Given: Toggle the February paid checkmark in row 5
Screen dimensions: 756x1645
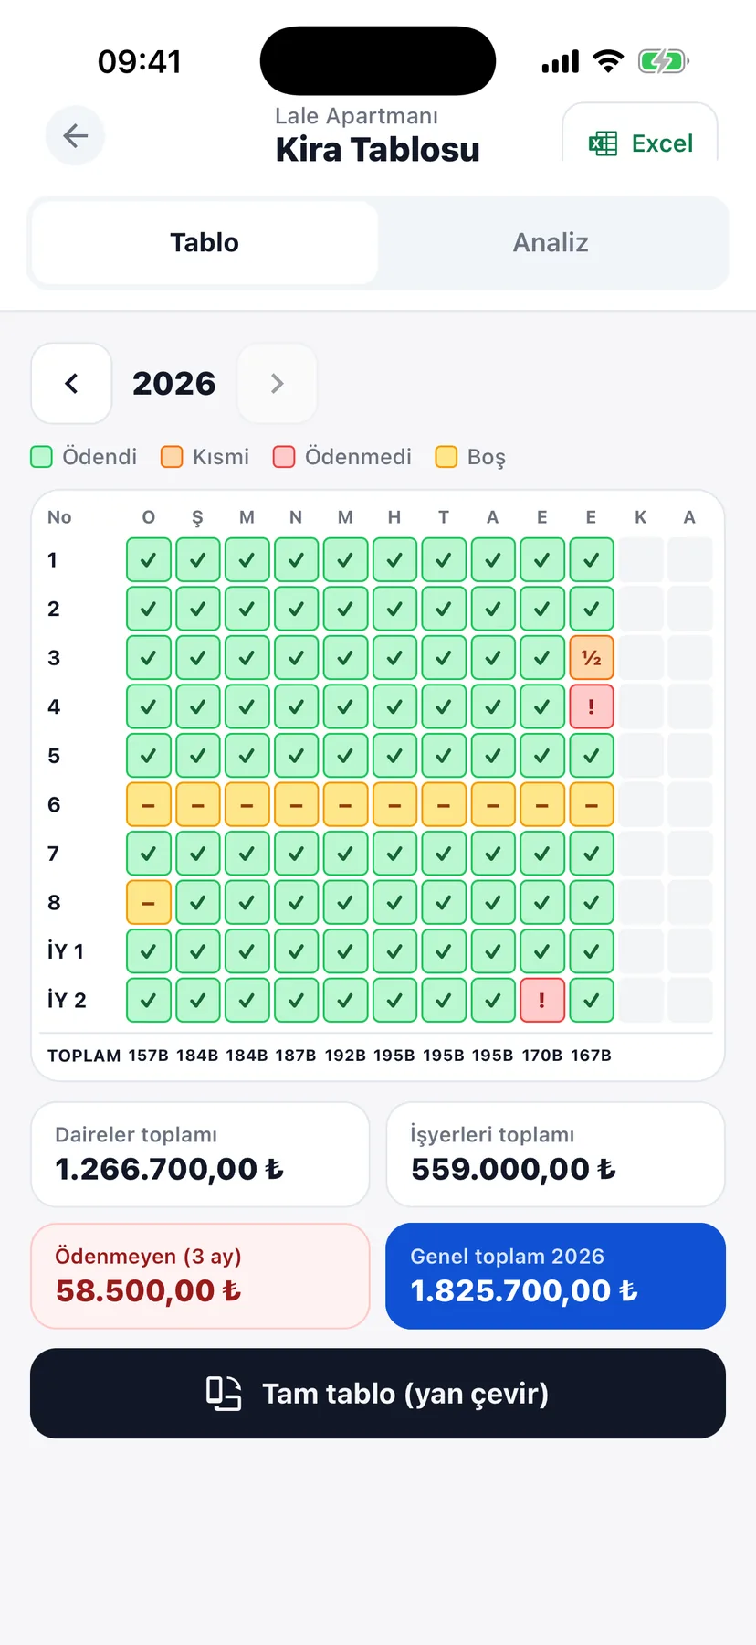Looking at the screenshot, I should 198,756.
